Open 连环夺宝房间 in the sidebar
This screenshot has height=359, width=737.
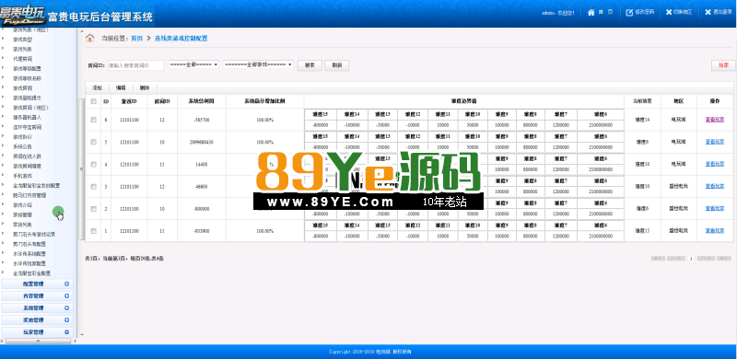[27, 127]
